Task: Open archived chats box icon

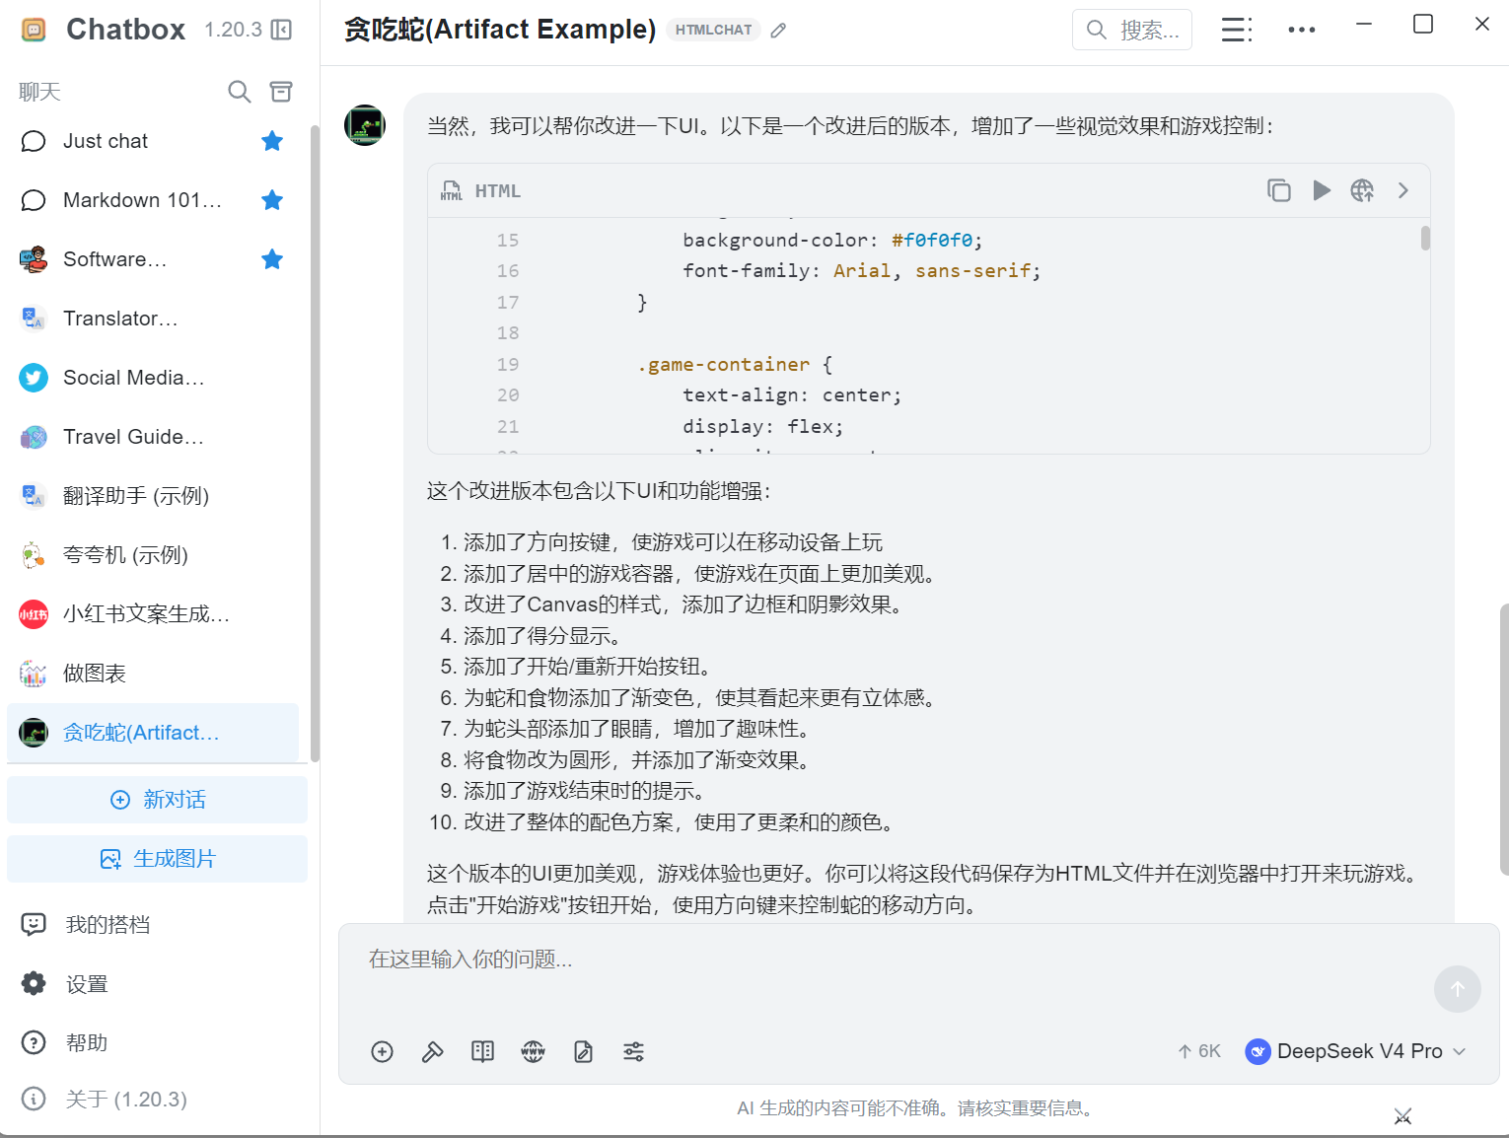Action: pyautogui.click(x=281, y=92)
